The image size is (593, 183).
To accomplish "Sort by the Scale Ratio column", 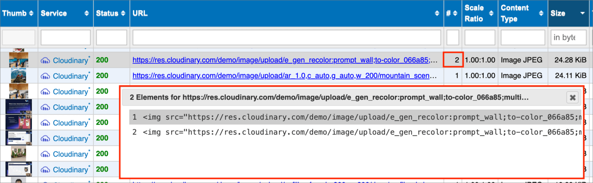I will (492, 14).
